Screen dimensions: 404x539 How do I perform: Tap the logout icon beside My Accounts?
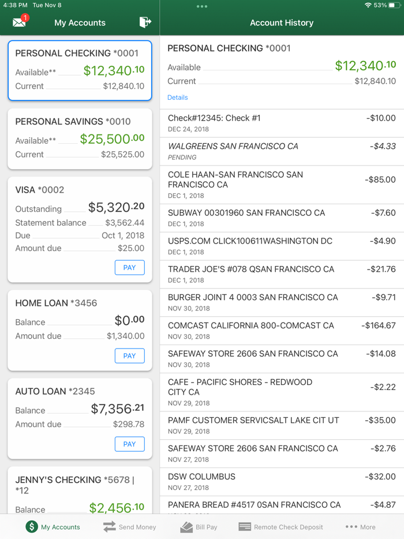click(145, 22)
